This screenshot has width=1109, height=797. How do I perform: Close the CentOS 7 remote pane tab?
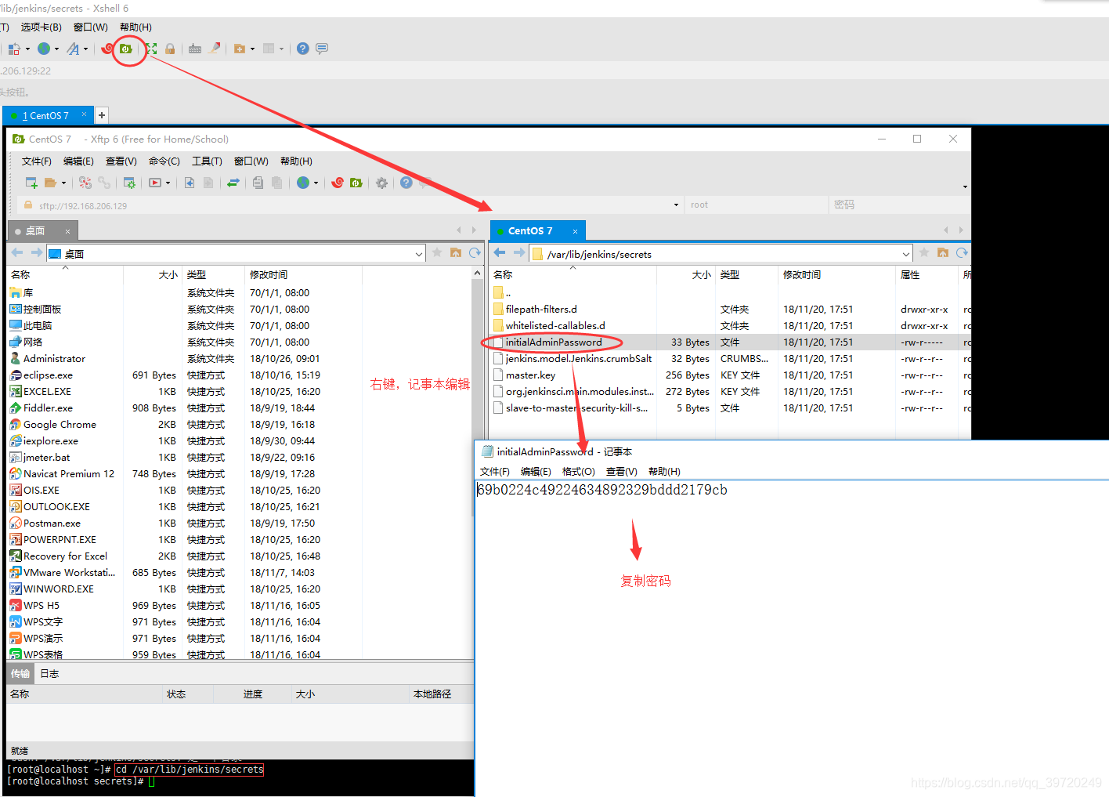(x=575, y=231)
